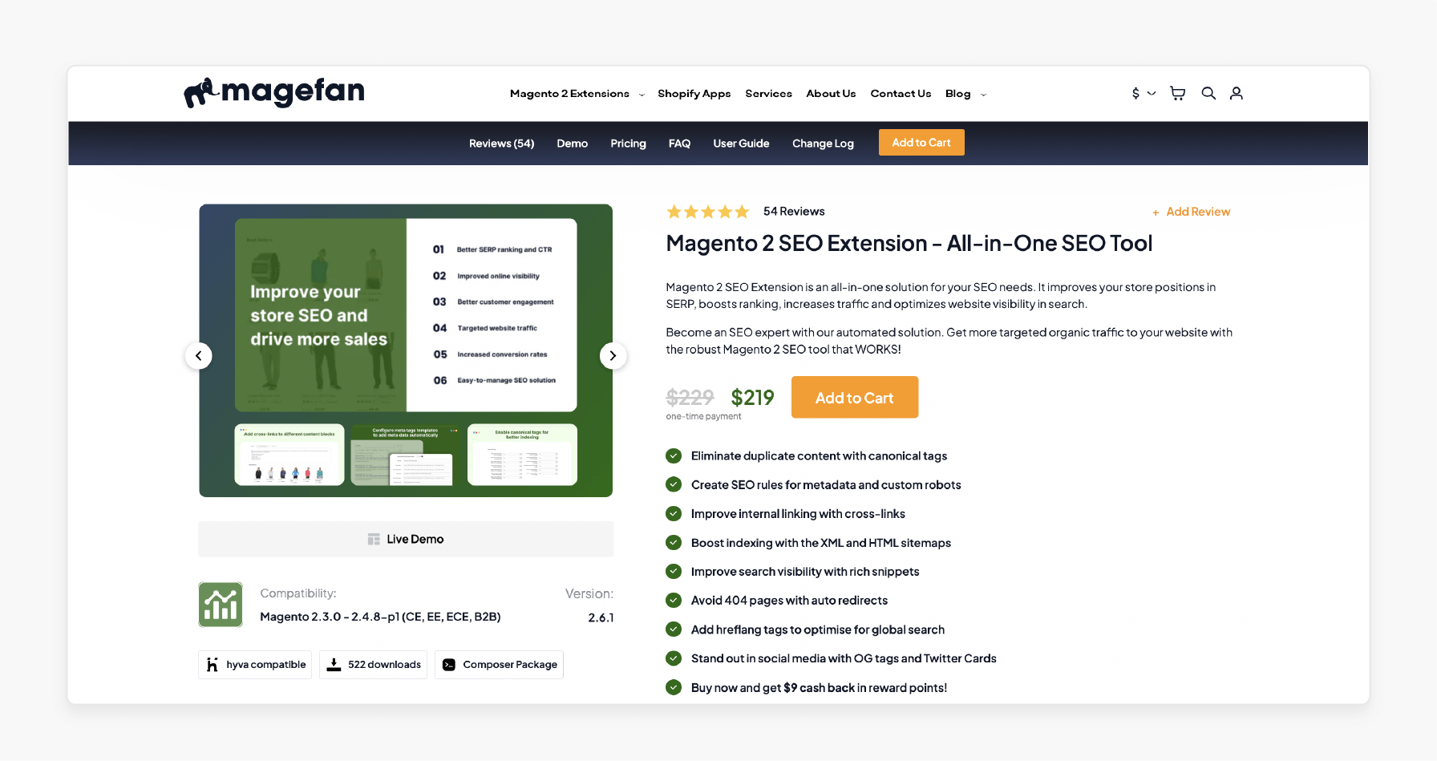Click the hyva compatible badge icon
Viewport: 1437px width, 761px height.
pyautogui.click(x=213, y=665)
